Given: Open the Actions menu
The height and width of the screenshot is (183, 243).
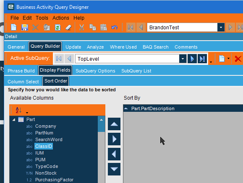Looking at the screenshot, I should tap(61, 18).
